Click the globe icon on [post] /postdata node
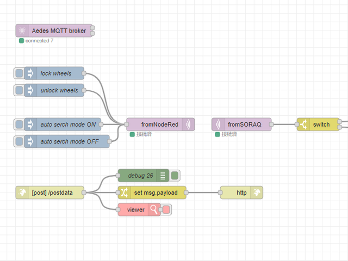This screenshot has height=261, width=348. (x=22, y=192)
